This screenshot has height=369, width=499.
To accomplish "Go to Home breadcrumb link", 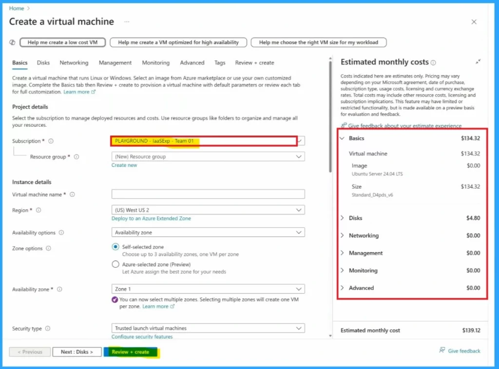I will pos(17,8).
